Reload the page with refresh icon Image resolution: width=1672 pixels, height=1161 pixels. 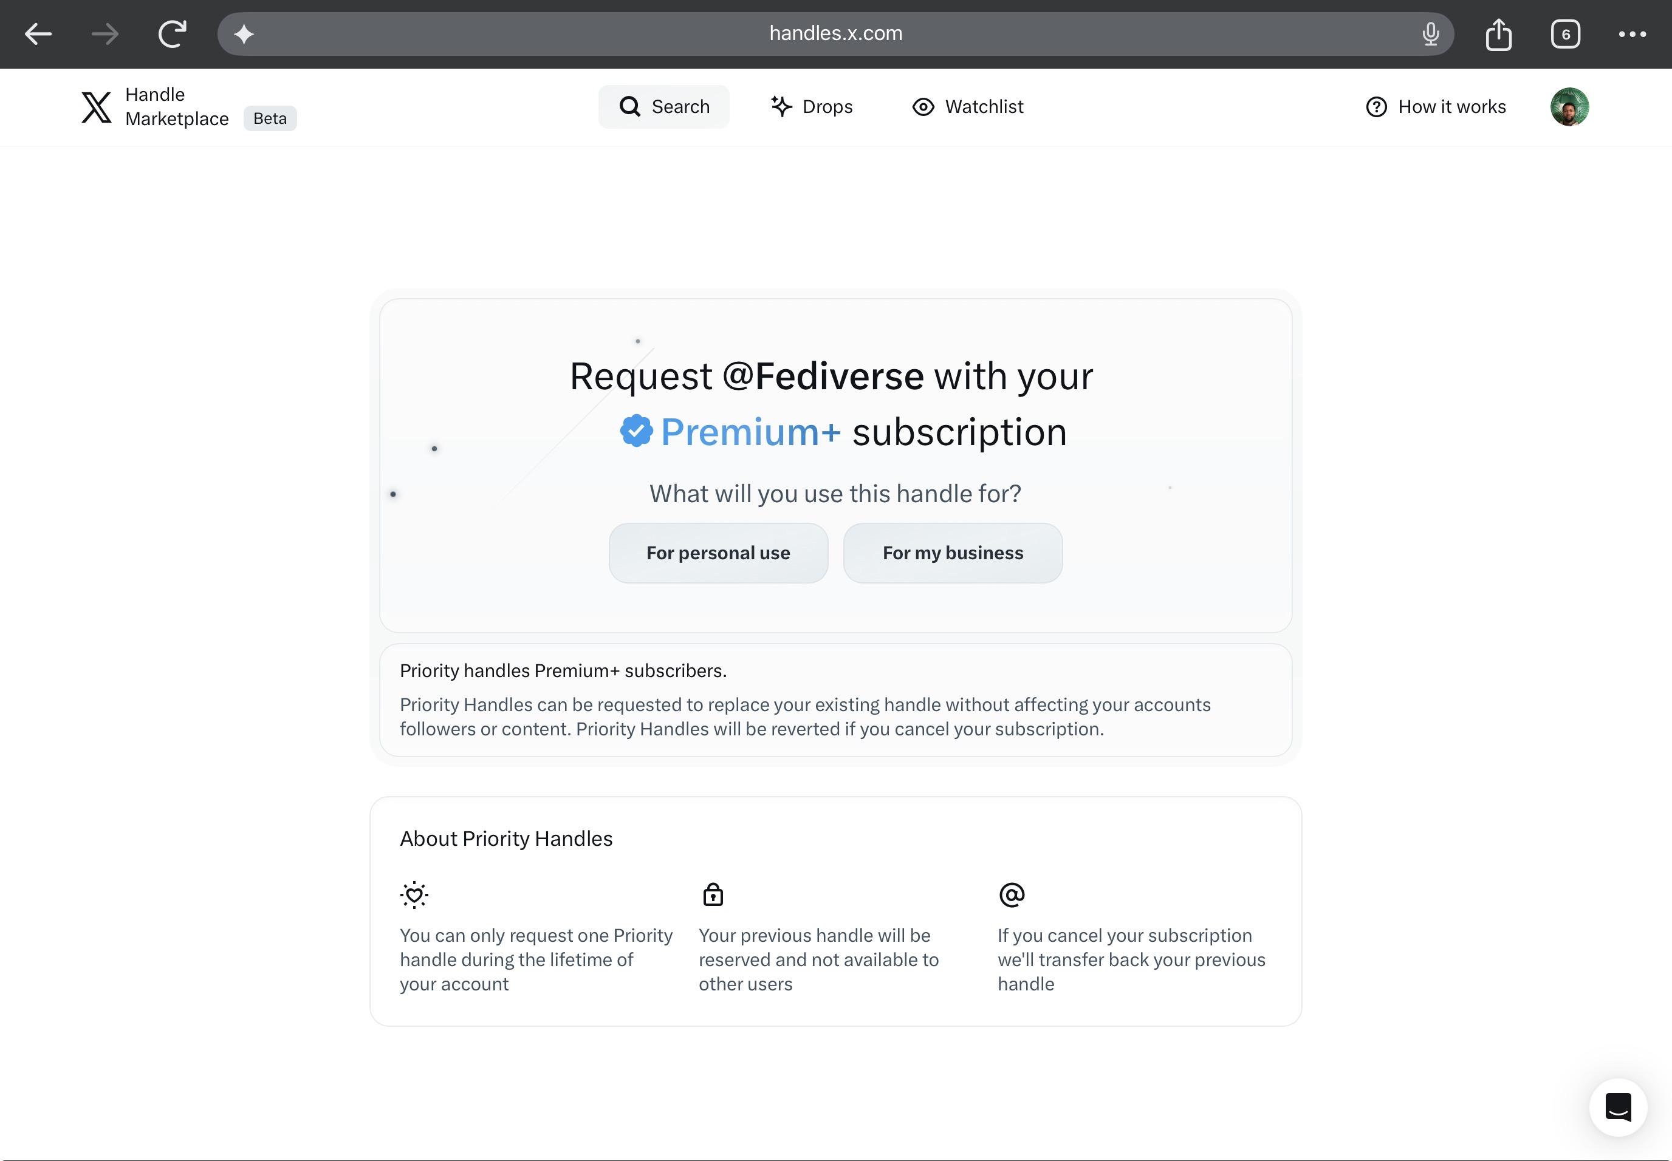click(x=173, y=33)
